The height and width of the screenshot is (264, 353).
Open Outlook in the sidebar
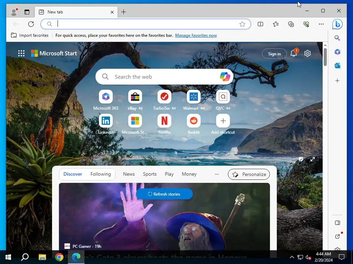[x=337, y=66]
